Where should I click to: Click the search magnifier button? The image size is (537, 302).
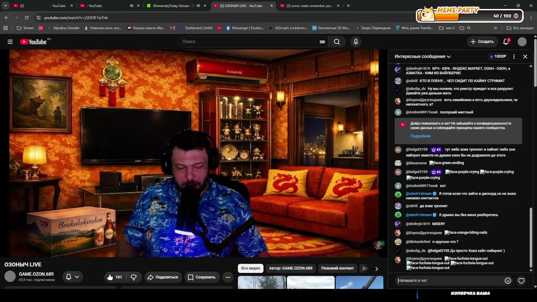[337, 42]
